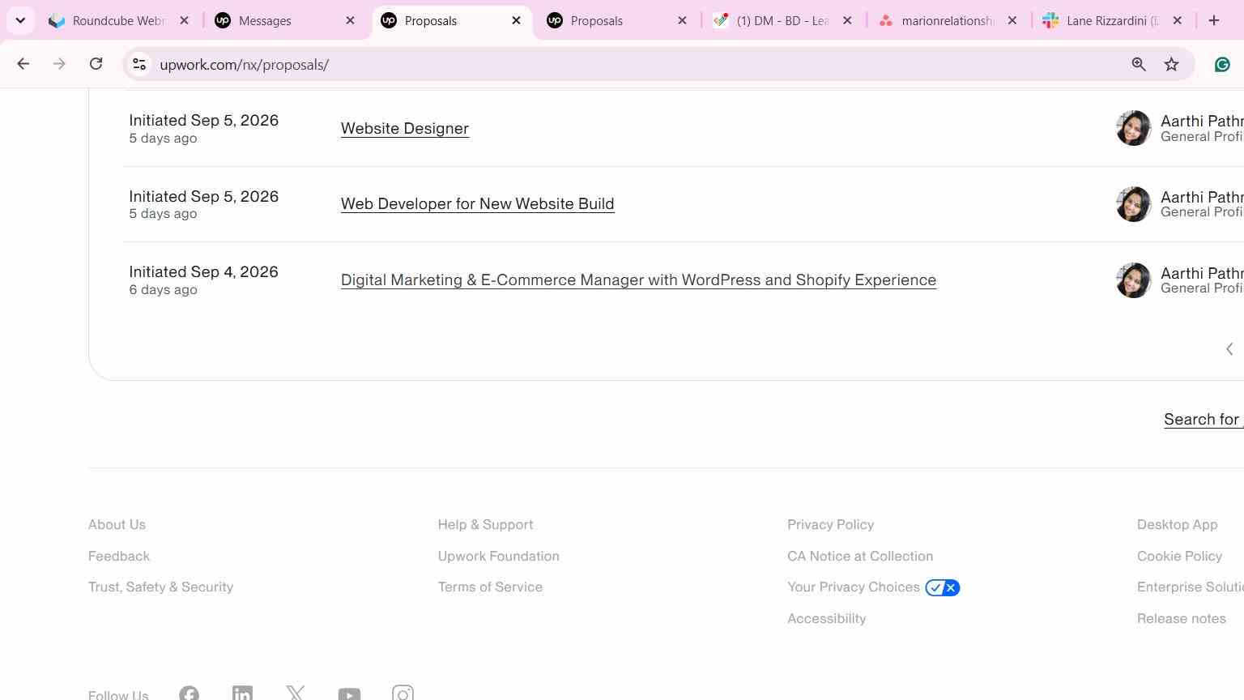
Task: Toggle Your Privacy Choices switch icon
Action: [943, 587]
